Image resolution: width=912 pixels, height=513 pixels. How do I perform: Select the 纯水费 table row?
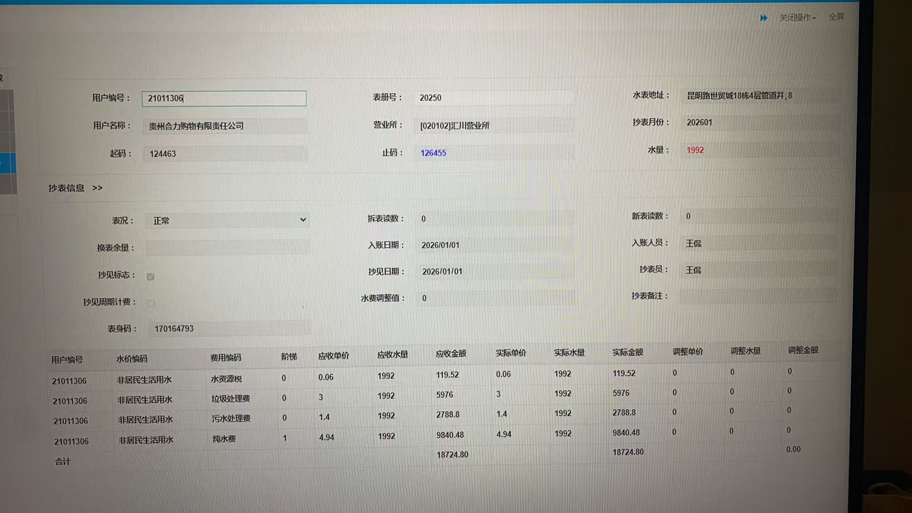coord(224,438)
